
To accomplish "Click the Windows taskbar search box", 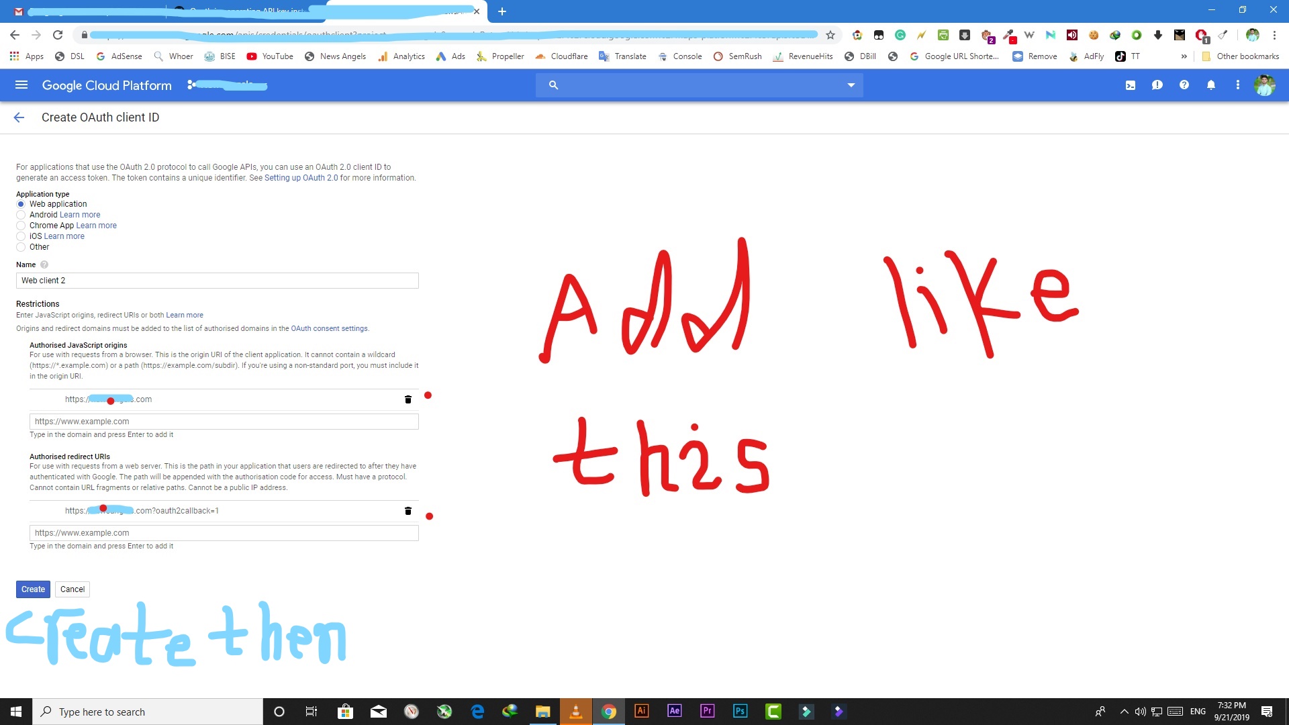I will (148, 712).
